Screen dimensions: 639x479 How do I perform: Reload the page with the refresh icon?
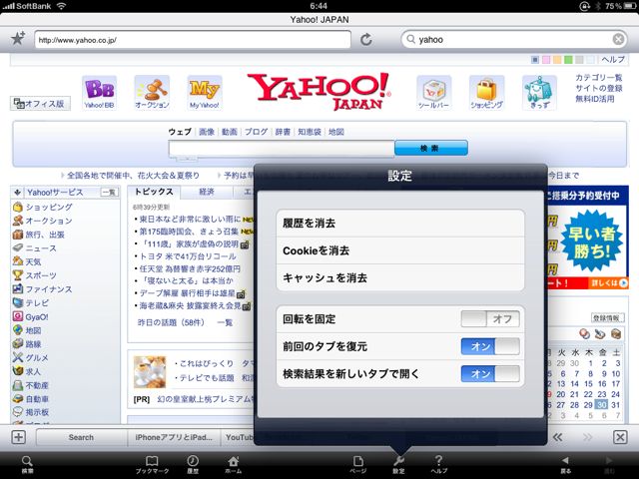click(366, 40)
